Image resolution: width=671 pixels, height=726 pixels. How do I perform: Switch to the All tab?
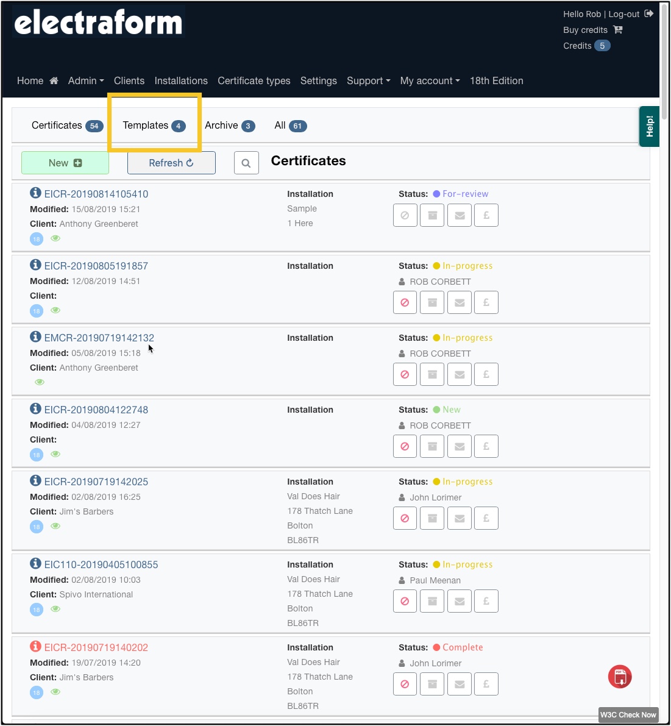point(291,126)
